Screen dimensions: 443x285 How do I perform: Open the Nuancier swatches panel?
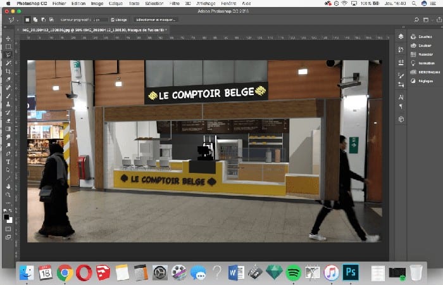point(422,54)
